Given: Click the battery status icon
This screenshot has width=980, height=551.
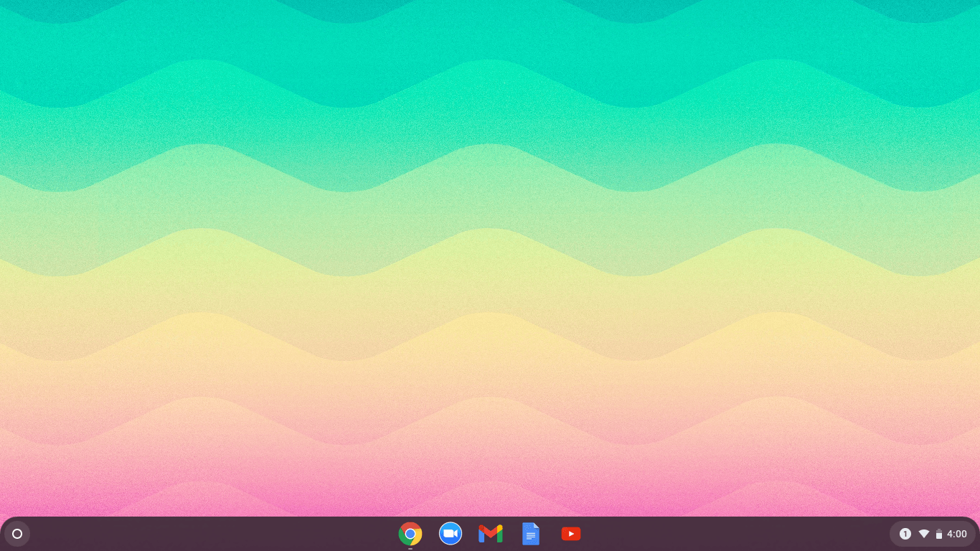Looking at the screenshot, I should (939, 534).
